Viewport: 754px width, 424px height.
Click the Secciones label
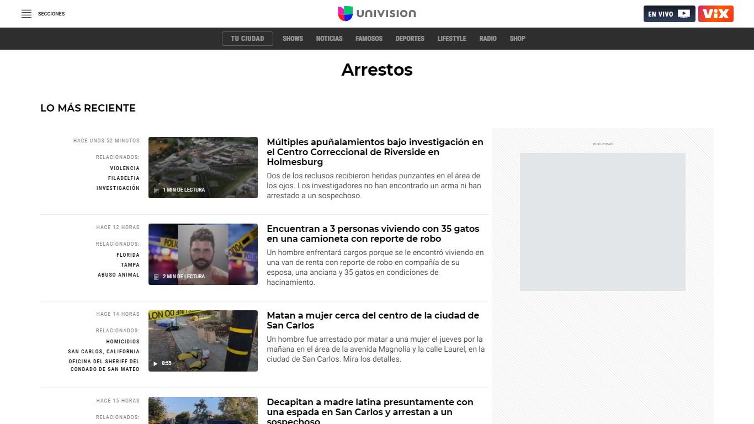pos(51,14)
